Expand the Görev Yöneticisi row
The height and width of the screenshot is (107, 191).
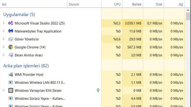click(4, 39)
